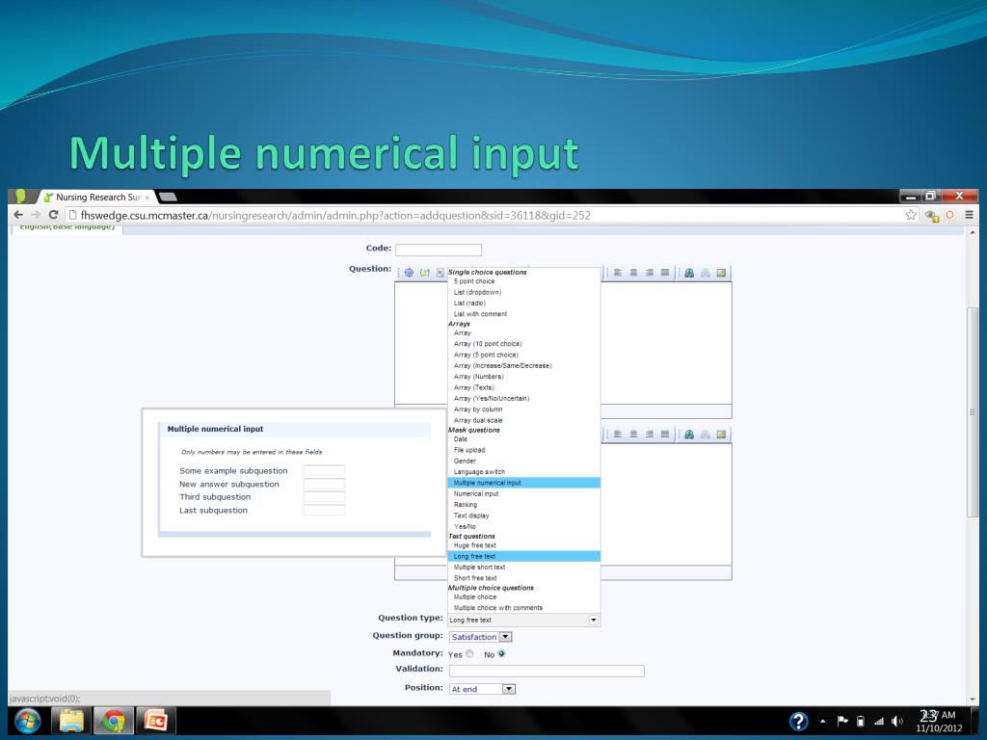Open the Position dropdown
Viewport: 987px width, 740px height.
click(x=510, y=689)
